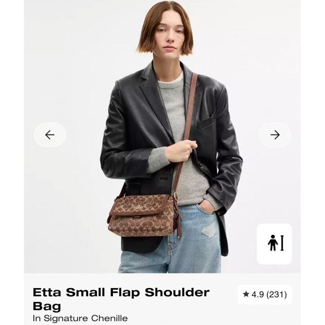Advance to the next product image

(275, 135)
